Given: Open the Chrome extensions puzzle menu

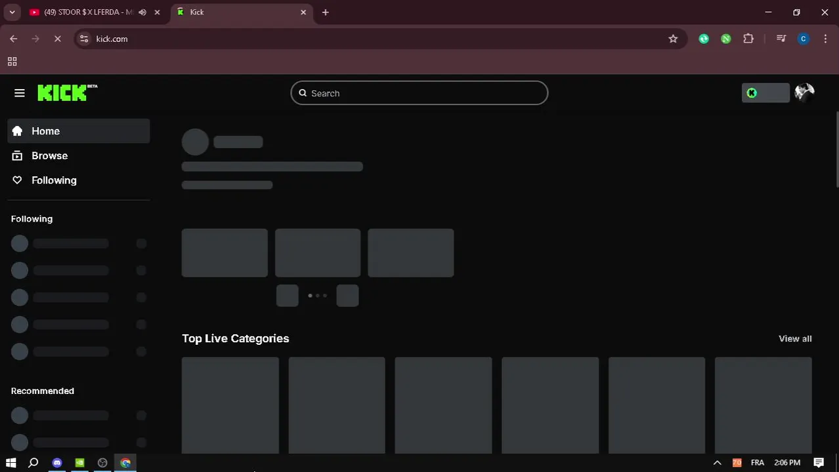Looking at the screenshot, I should [x=748, y=39].
